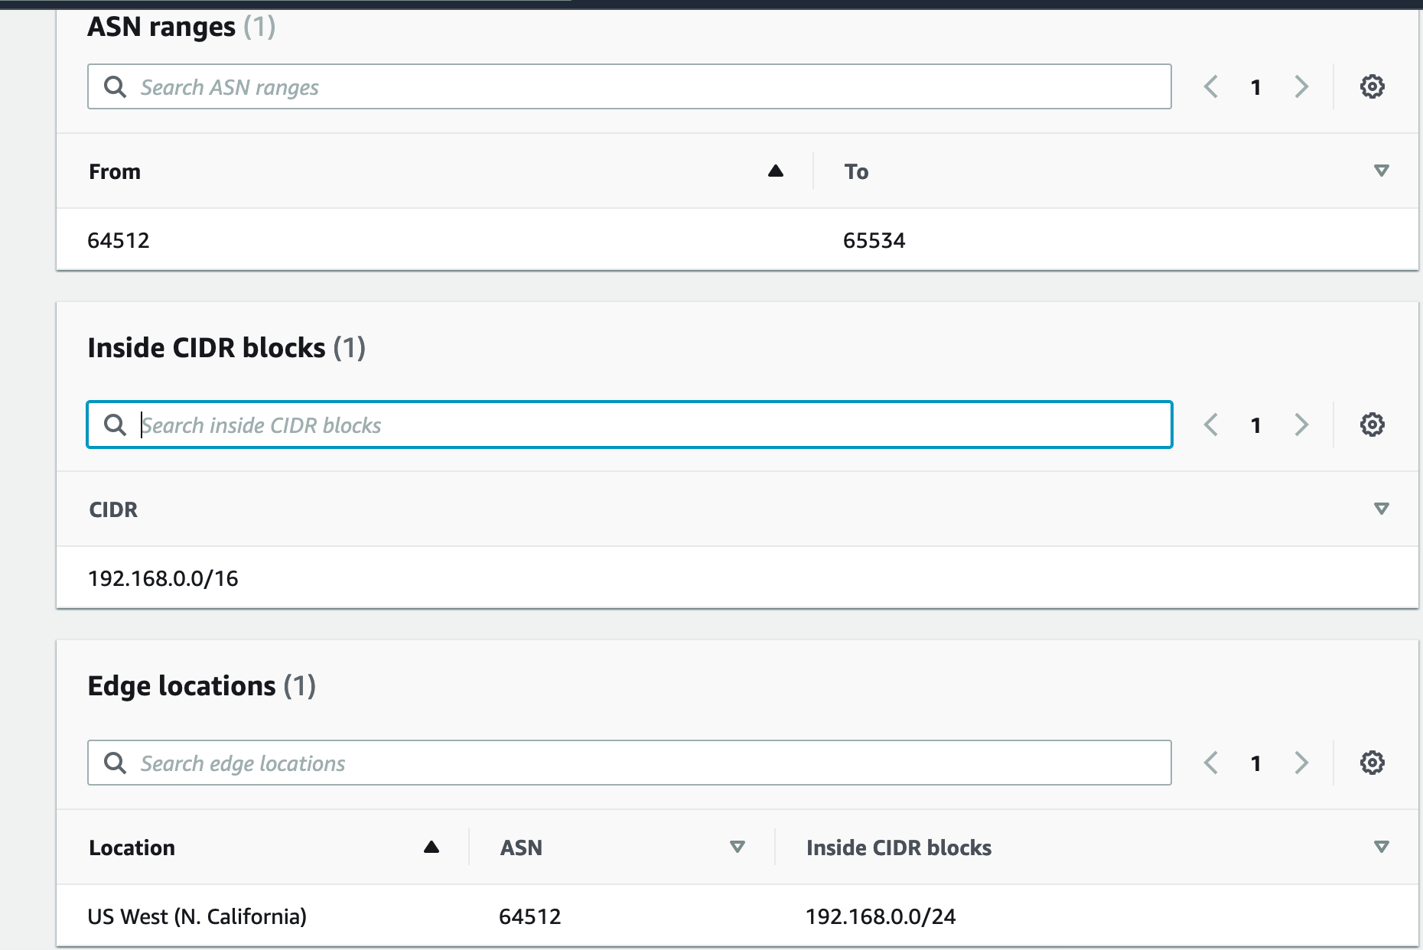The width and height of the screenshot is (1423, 950).
Task: Click magnifier icon in ASN ranges search box
Action: pyautogui.click(x=116, y=86)
